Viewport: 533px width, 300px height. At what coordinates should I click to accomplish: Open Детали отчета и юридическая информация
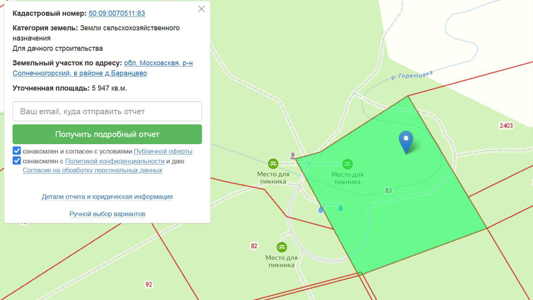click(107, 196)
